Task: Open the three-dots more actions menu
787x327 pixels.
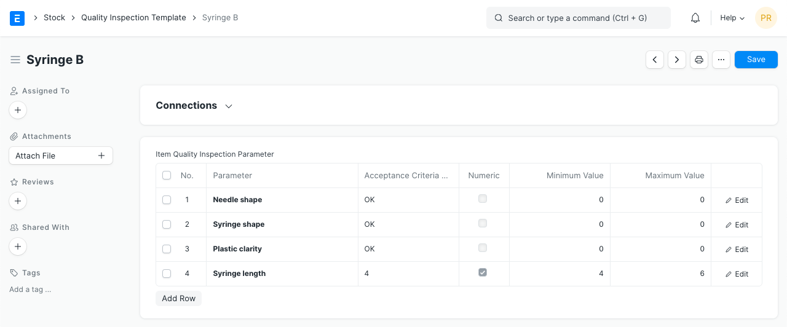Action: pos(721,60)
